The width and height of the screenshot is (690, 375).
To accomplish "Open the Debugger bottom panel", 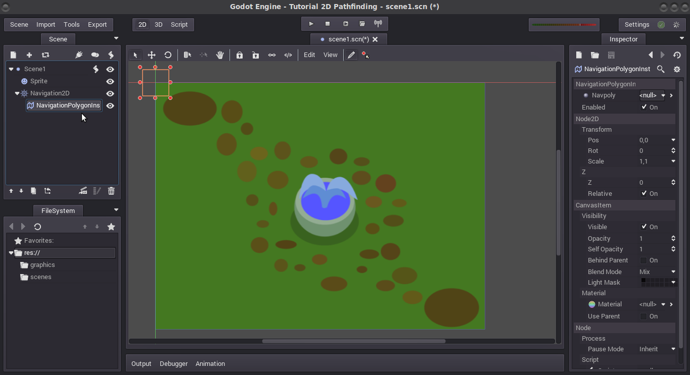I will [x=173, y=363].
